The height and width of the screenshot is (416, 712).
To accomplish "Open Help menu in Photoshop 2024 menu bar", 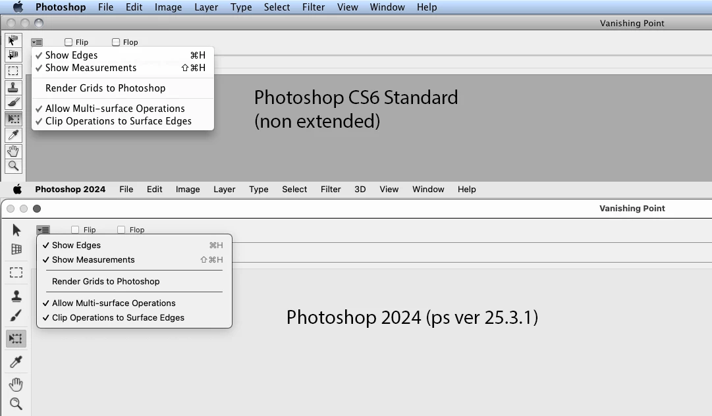I will [x=467, y=189].
